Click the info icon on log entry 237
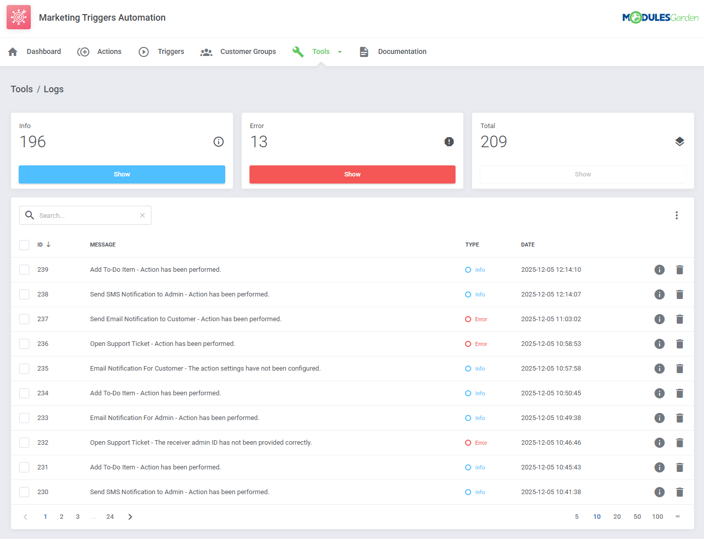The width and height of the screenshot is (704, 539). coord(660,319)
